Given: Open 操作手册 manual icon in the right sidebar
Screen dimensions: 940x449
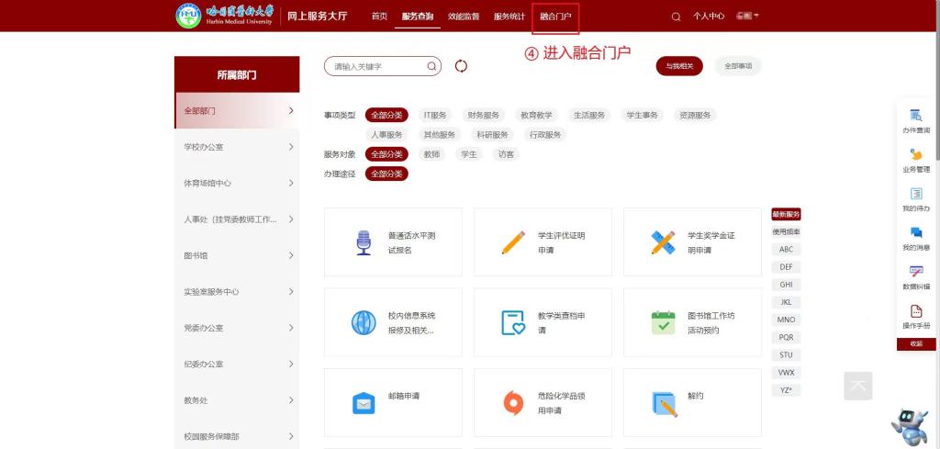Looking at the screenshot, I should [x=915, y=317].
